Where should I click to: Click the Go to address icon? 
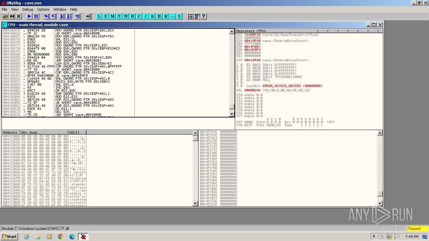pos(88,16)
